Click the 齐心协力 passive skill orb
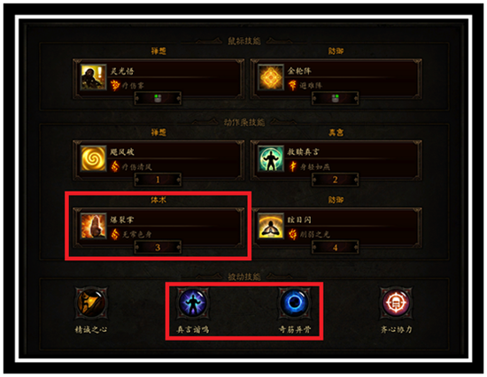 point(396,303)
